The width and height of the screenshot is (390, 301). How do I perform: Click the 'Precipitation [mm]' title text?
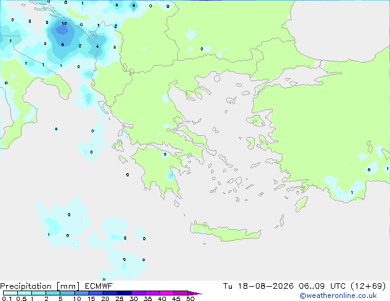pyautogui.click(x=40, y=286)
